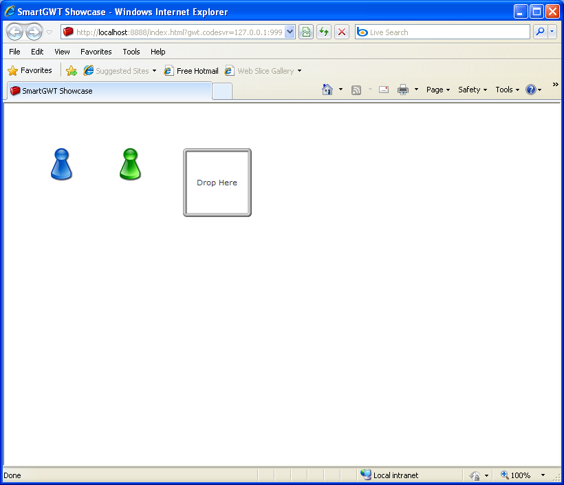
Task: Click the Refresh button beside address bar
Action: click(x=324, y=32)
